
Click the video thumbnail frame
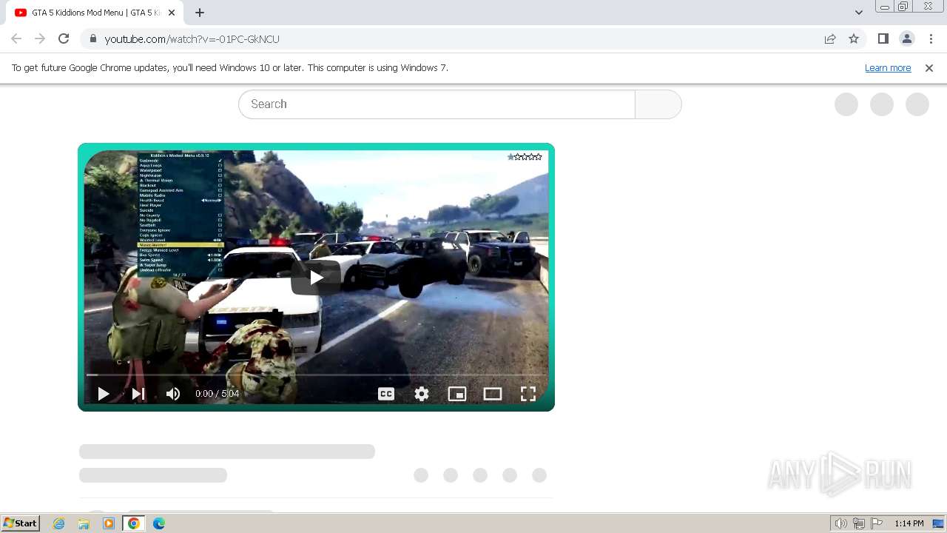coord(316,277)
